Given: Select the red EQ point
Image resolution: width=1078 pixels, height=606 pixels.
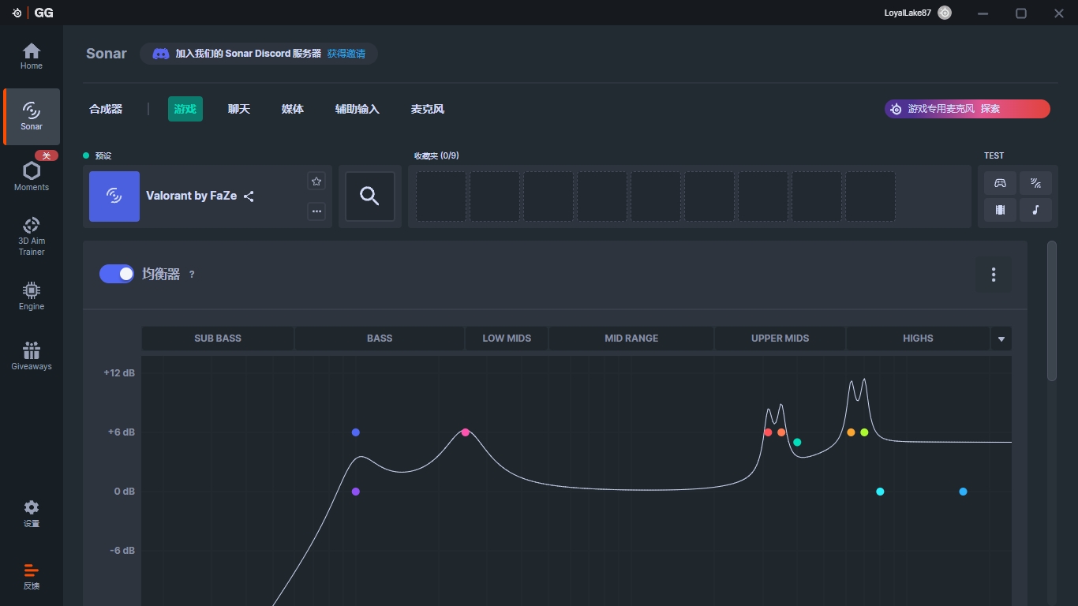Looking at the screenshot, I should pos(768,432).
